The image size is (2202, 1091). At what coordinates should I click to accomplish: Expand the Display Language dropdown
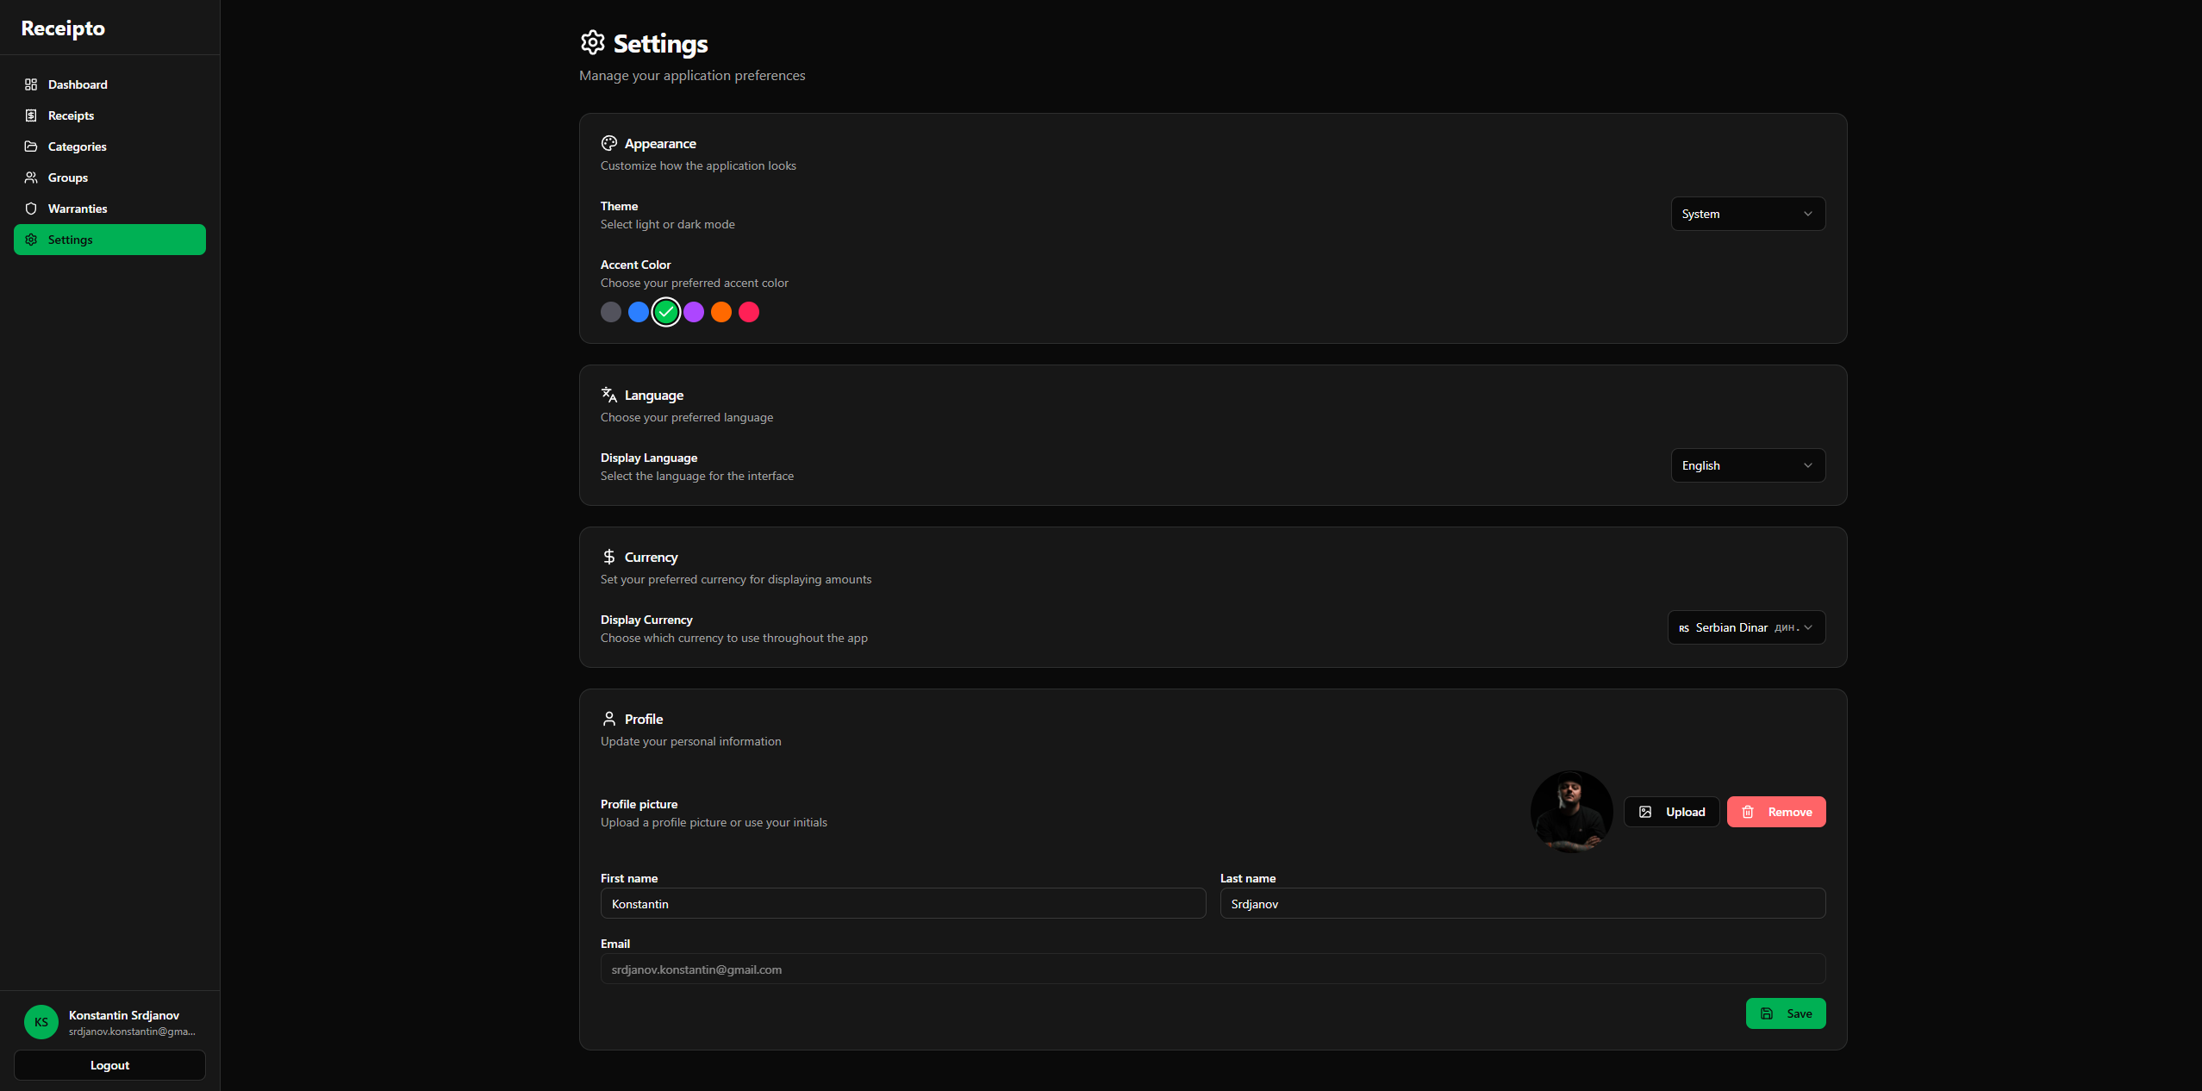1747,465
